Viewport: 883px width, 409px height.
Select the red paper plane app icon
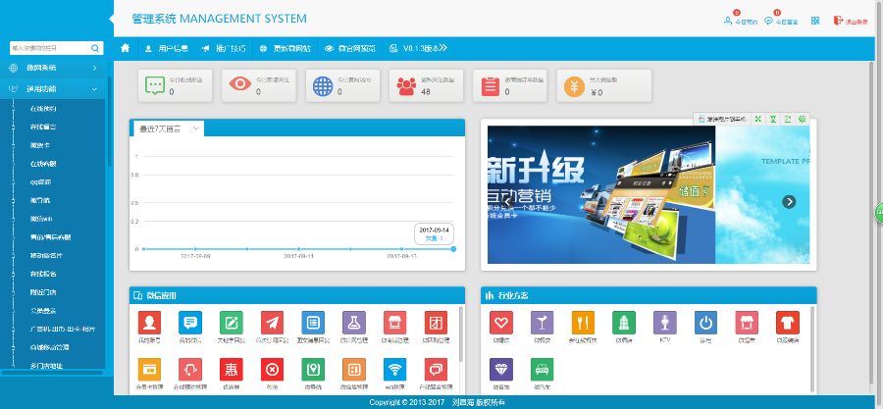[x=272, y=323]
